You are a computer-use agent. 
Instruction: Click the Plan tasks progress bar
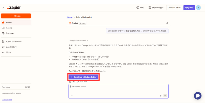(x=16, y=89)
